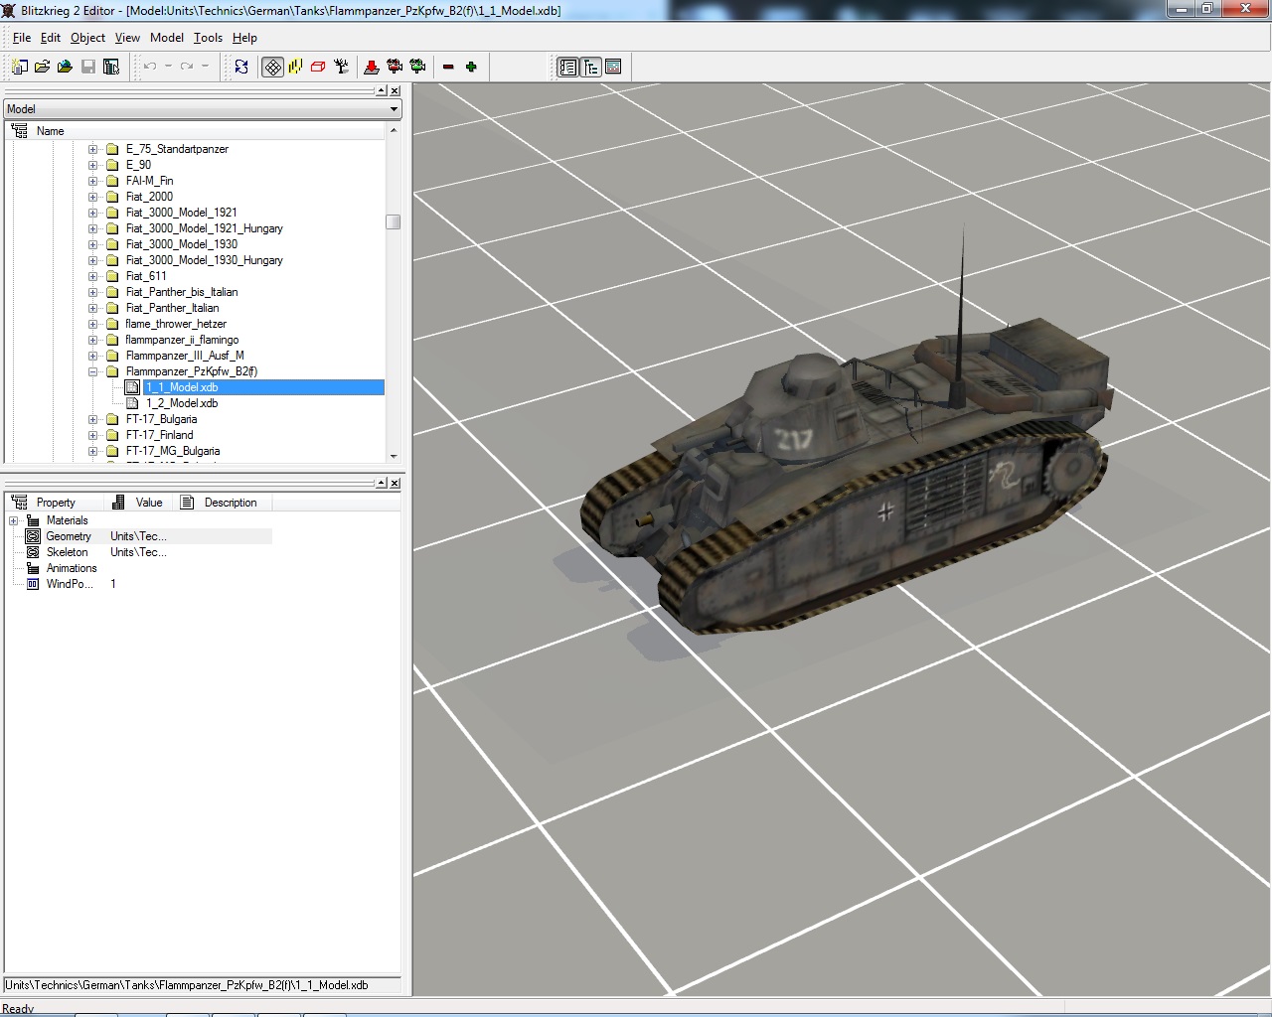
Task: Expand the Flammpanzer_III_Ausf_M folder
Action: (93, 356)
